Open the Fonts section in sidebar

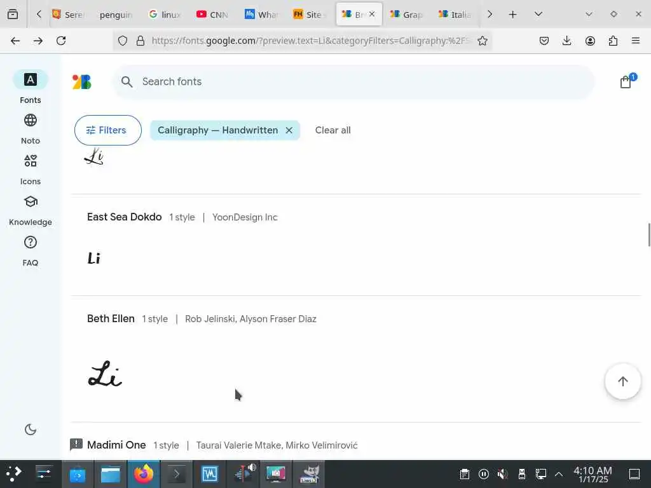tap(31, 87)
